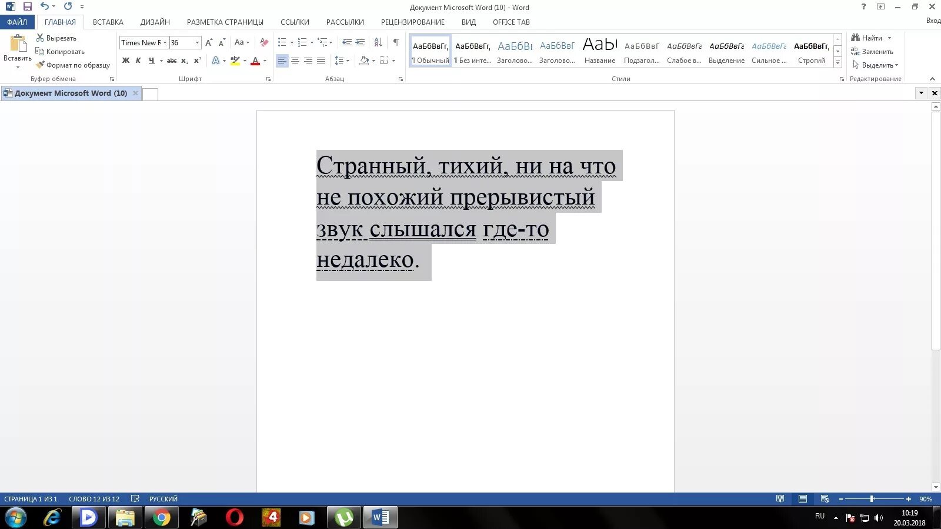Select the superscript icon
The height and width of the screenshot is (529, 941).
[196, 61]
